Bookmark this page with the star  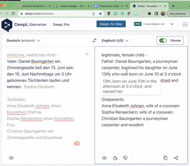click(x=100, y=14)
